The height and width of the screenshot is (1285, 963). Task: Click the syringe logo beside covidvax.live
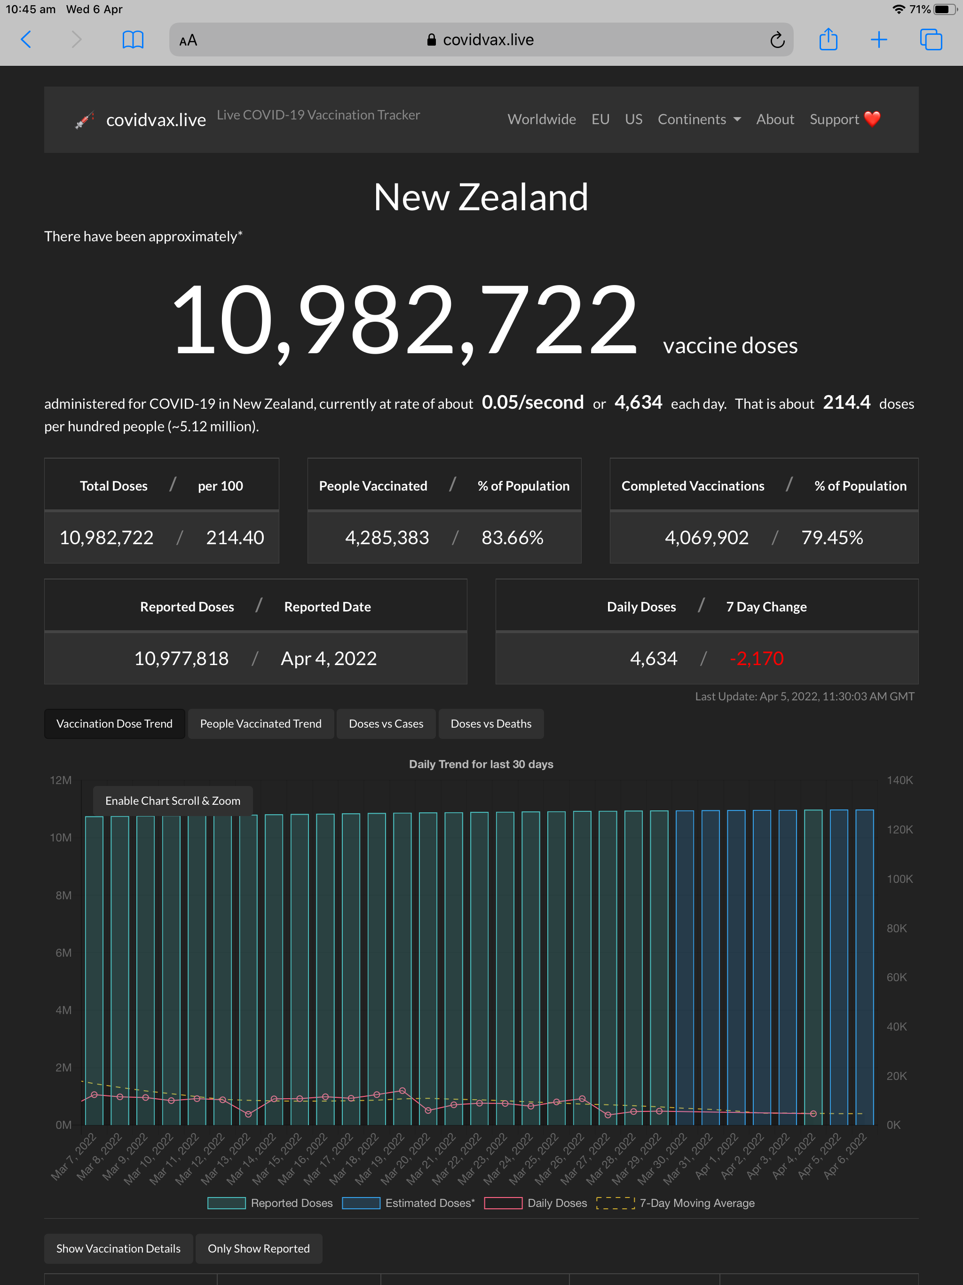click(x=85, y=120)
